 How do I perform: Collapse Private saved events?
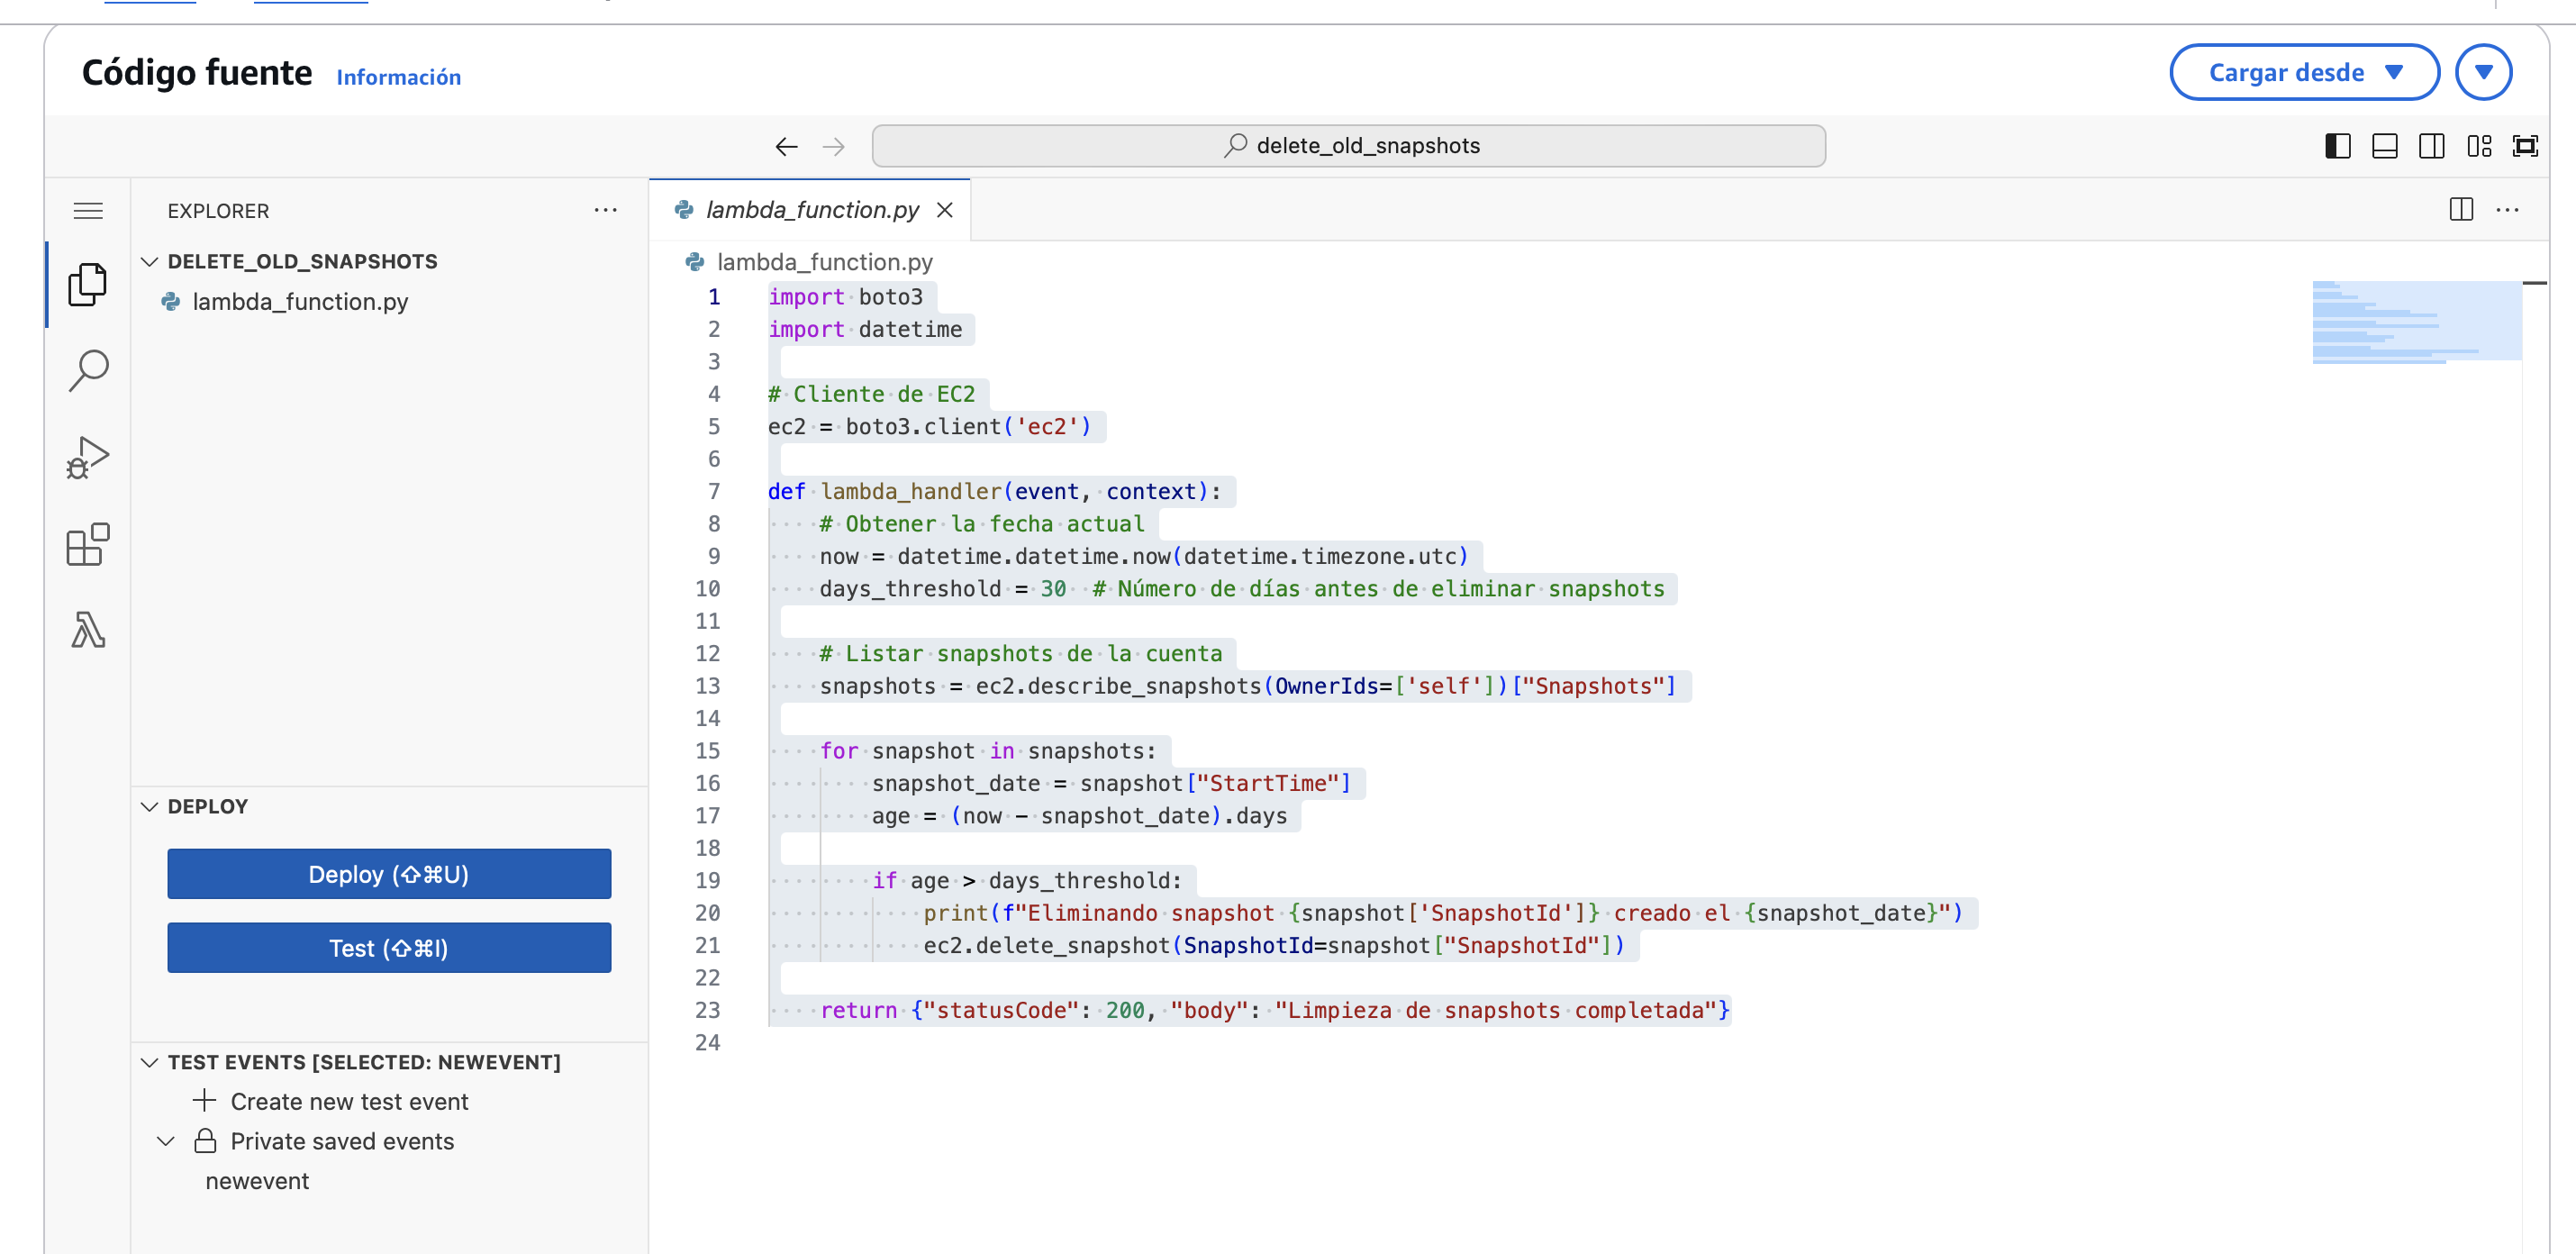[x=166, y=1141]
